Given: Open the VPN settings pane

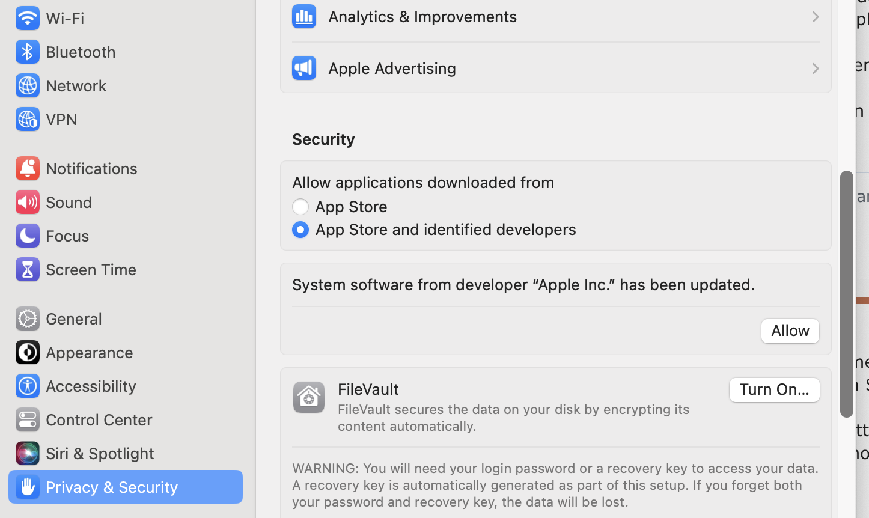Looking at the screenshot, I should pyautogui.click(x=126, y=119).
